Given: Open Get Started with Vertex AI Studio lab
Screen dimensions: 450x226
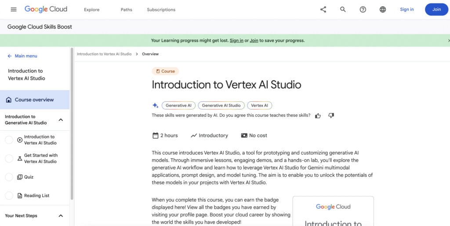Looking at the screenshot, I should click(x=41, y=158).
